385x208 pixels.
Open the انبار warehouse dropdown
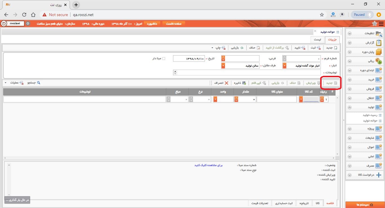tap(284, 65)
